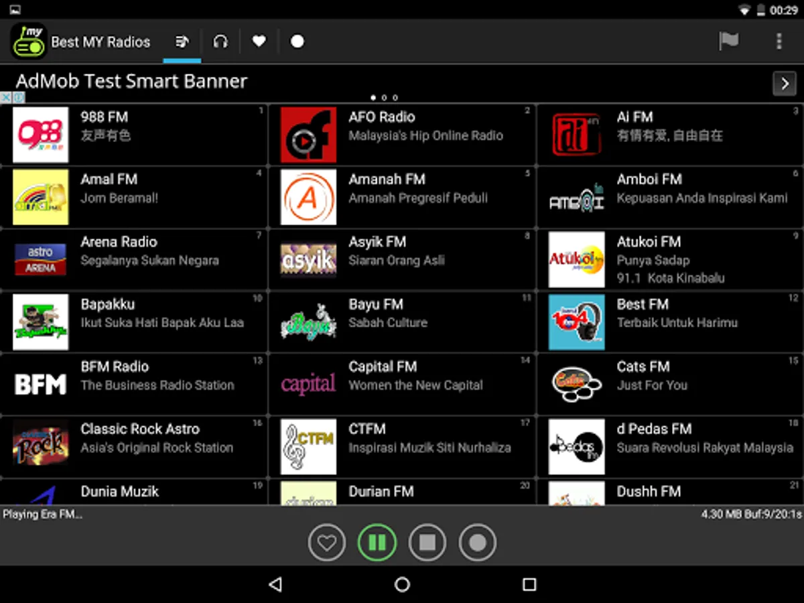Click the ad banner next arrow

(785, 83)
